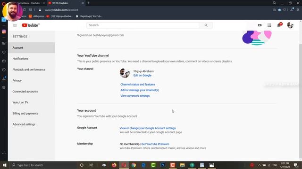
Task: Open Opera tab search magnifier in the title bar
Action: (x=274, y=3)
